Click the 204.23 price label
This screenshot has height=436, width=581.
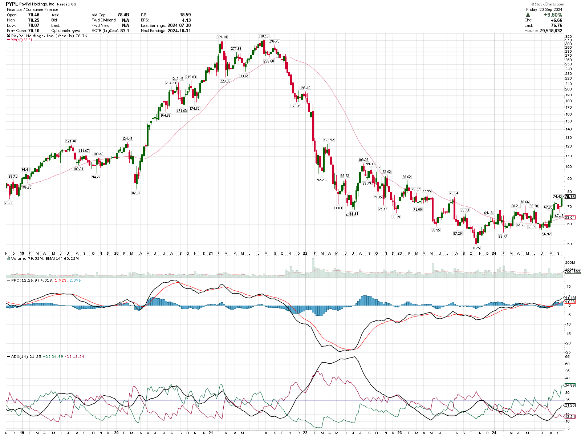(171, 83)
